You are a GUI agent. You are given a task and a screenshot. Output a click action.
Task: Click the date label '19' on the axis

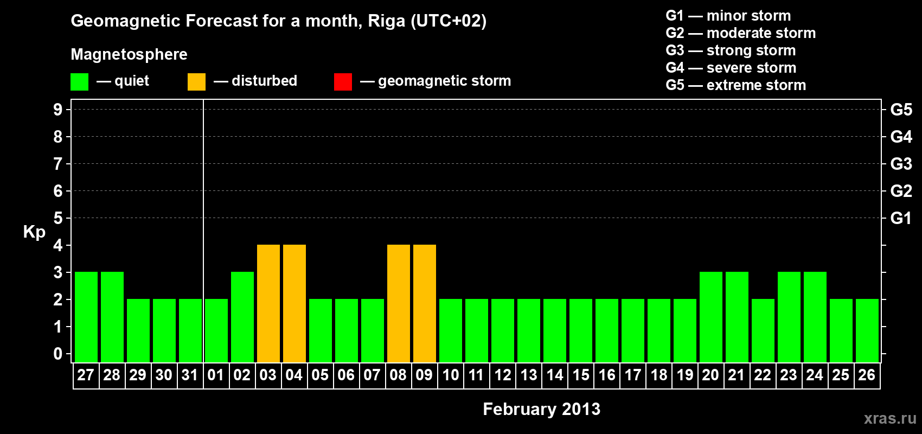coord(684,375)
